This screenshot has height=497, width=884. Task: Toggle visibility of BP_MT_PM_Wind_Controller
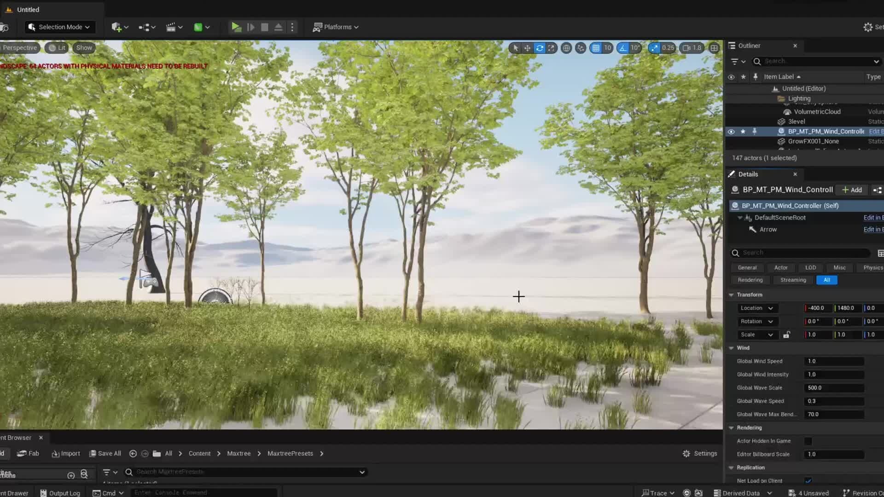(732, 132)
